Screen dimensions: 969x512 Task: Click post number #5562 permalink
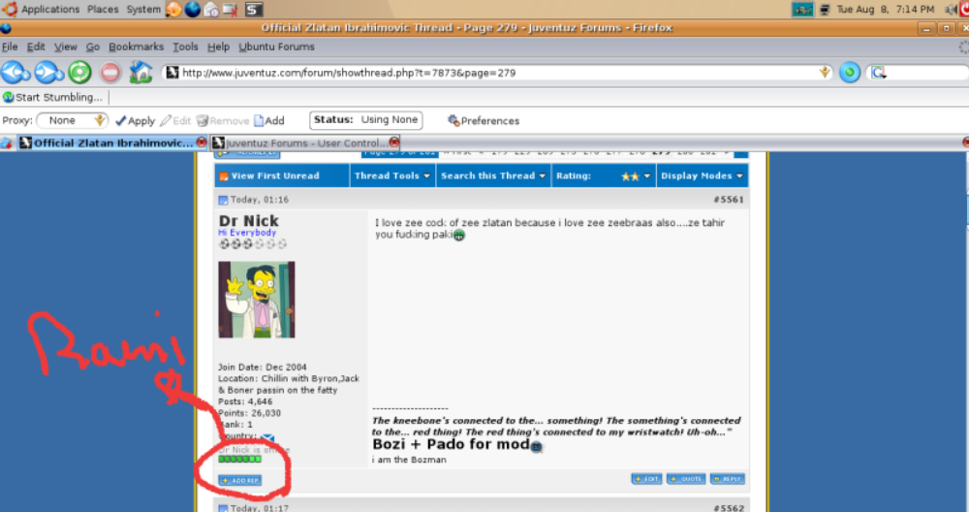click(x=728, y=508)
